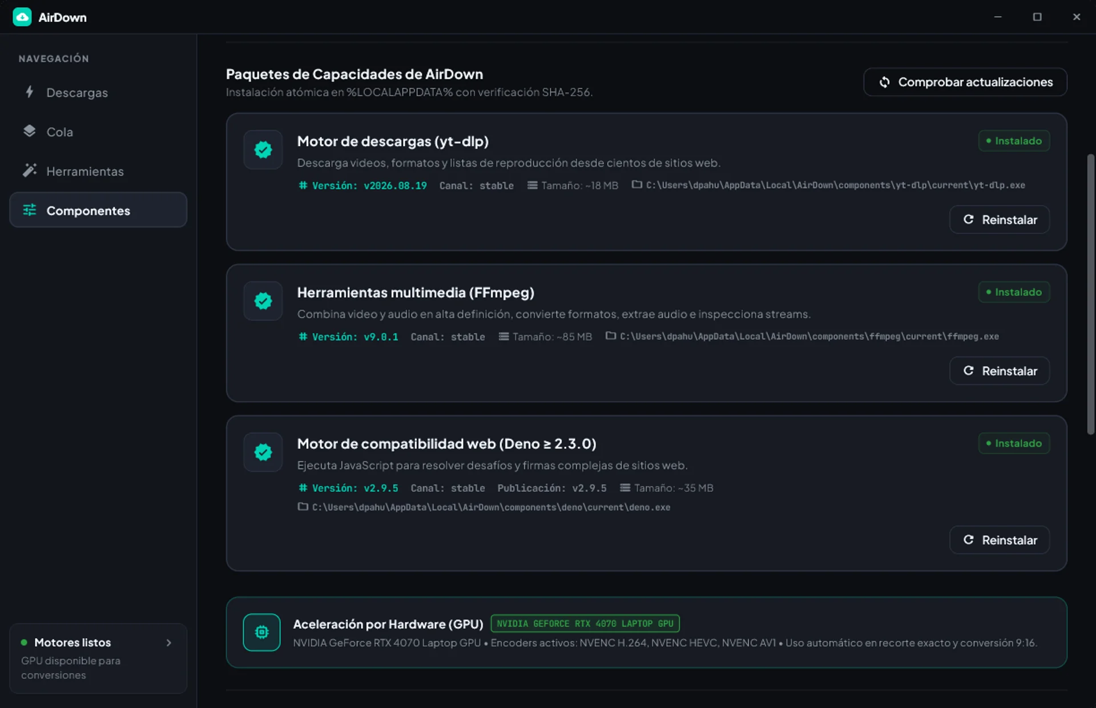Open the Herramientas section

coord(98,171)
